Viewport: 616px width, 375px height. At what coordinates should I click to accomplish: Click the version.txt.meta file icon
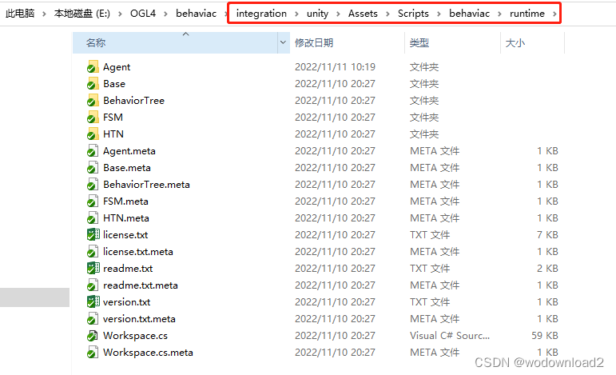(x=93, y=319)
